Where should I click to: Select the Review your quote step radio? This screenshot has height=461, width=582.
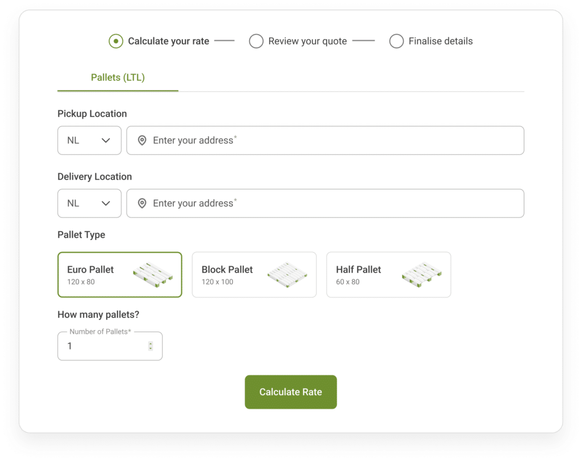tap(256, 41)
